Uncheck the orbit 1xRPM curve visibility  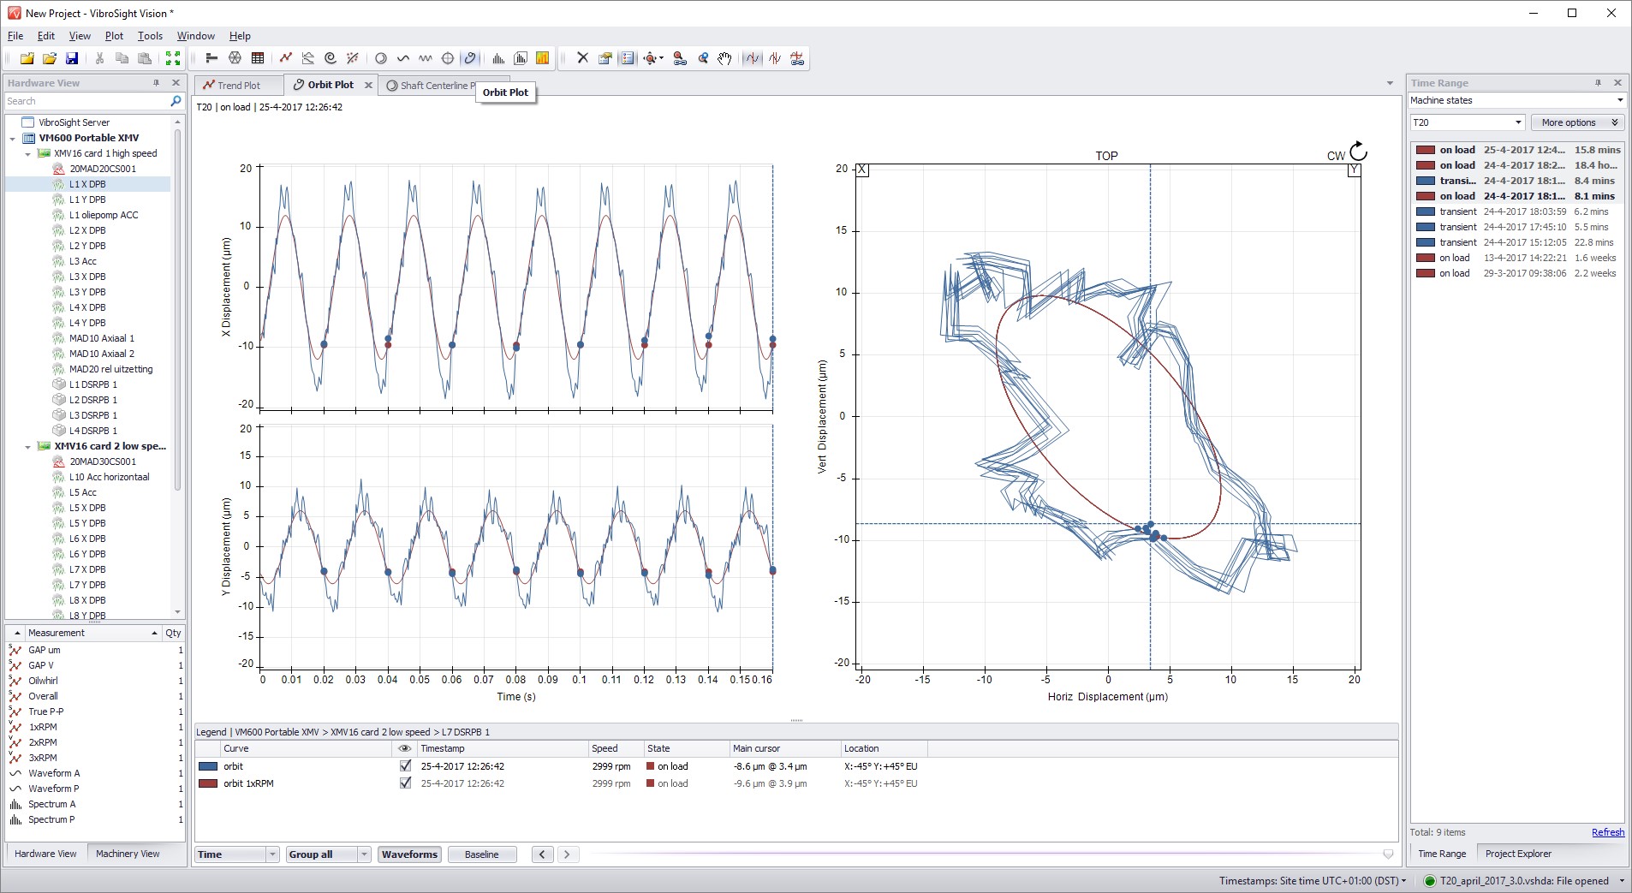point(405,783)
